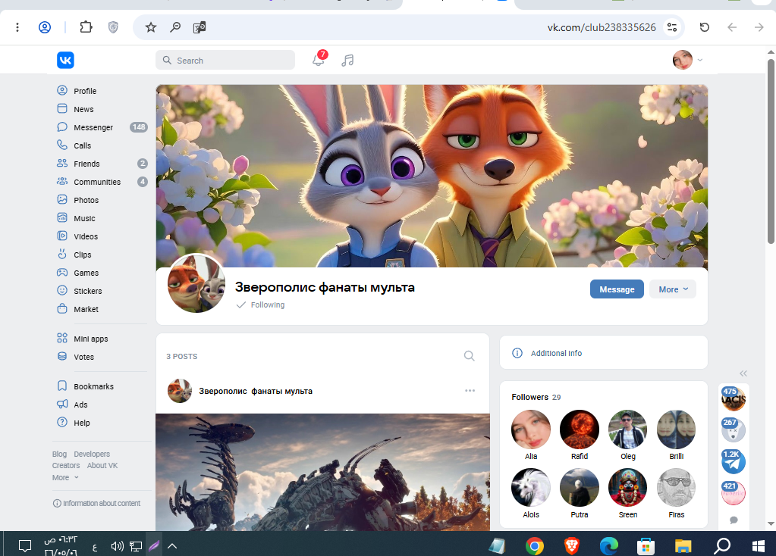Open Friends in the sidebar
The height and width of the screenshot is (556, 776).
tap(86, 164)
